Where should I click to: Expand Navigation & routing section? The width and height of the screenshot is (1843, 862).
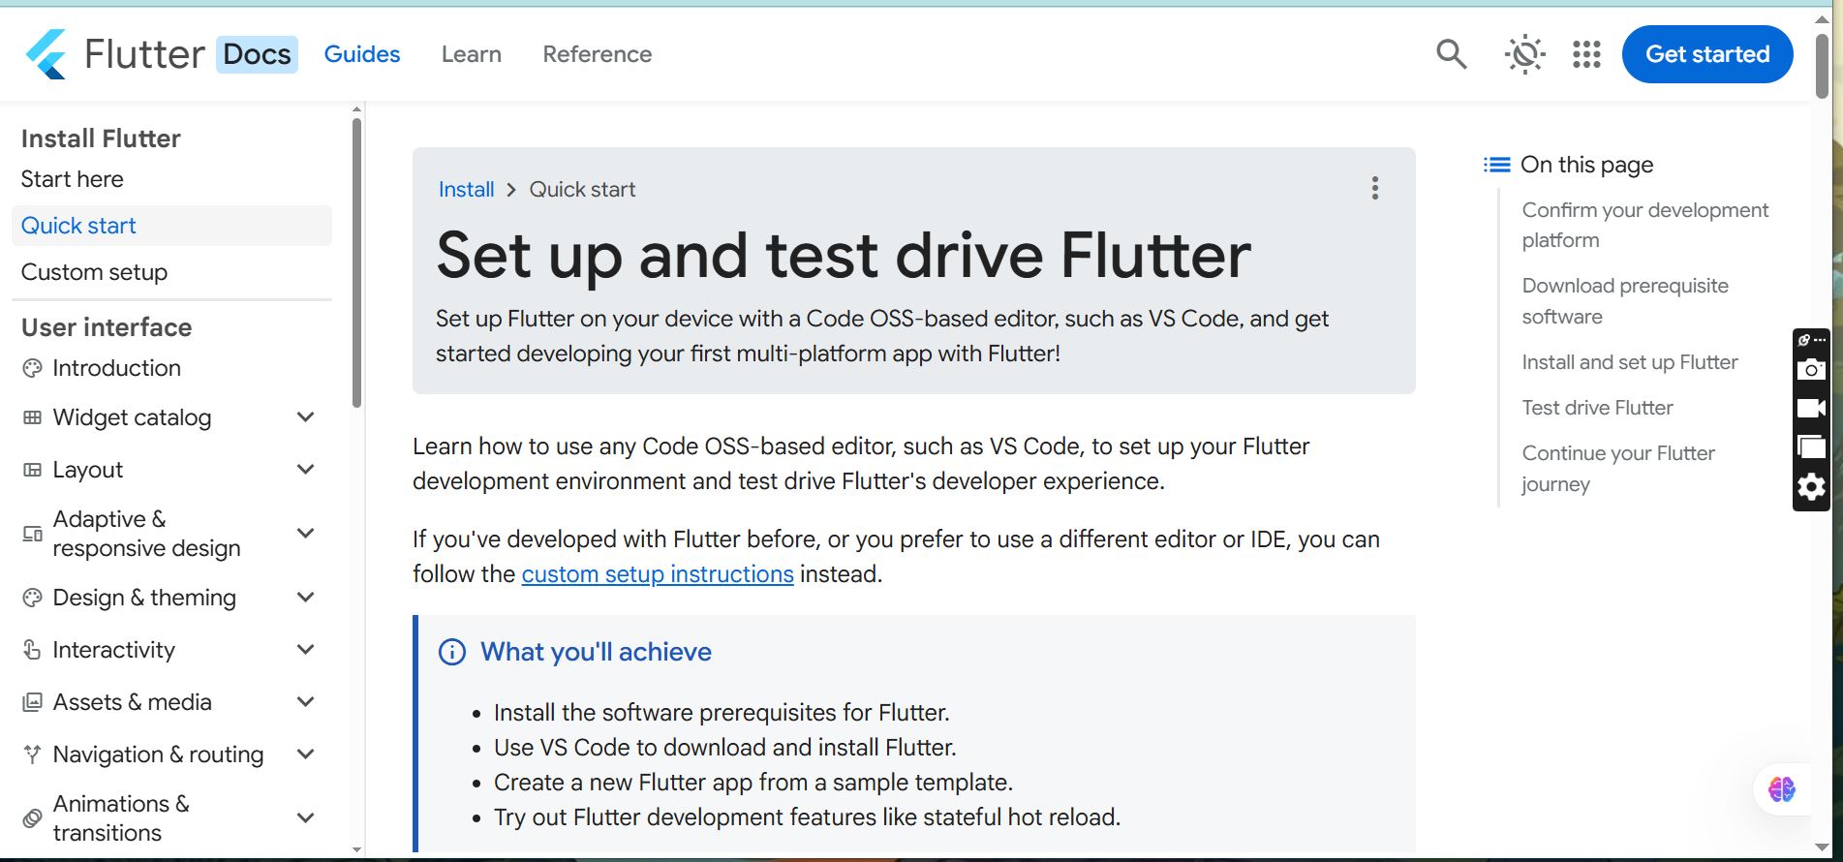point(305,754)
